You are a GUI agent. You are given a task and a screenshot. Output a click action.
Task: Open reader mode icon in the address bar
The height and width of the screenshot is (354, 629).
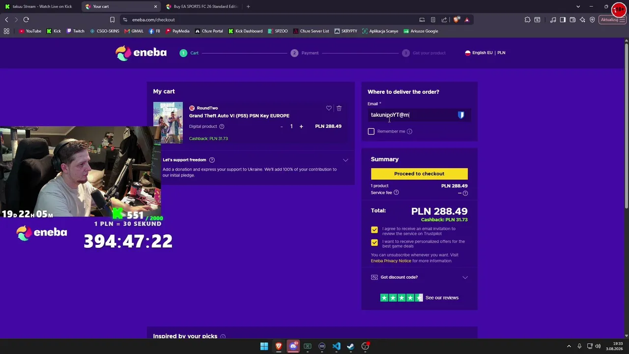pyautogui.click(x=433, y=20)
